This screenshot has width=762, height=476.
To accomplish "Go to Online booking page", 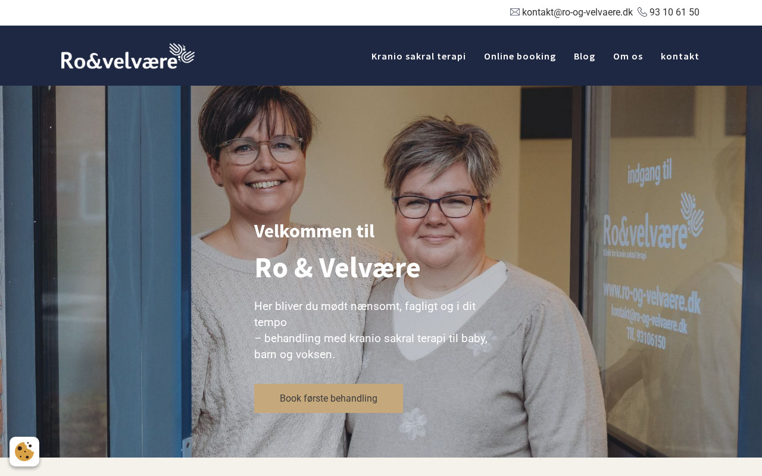I will pos(520,56).
